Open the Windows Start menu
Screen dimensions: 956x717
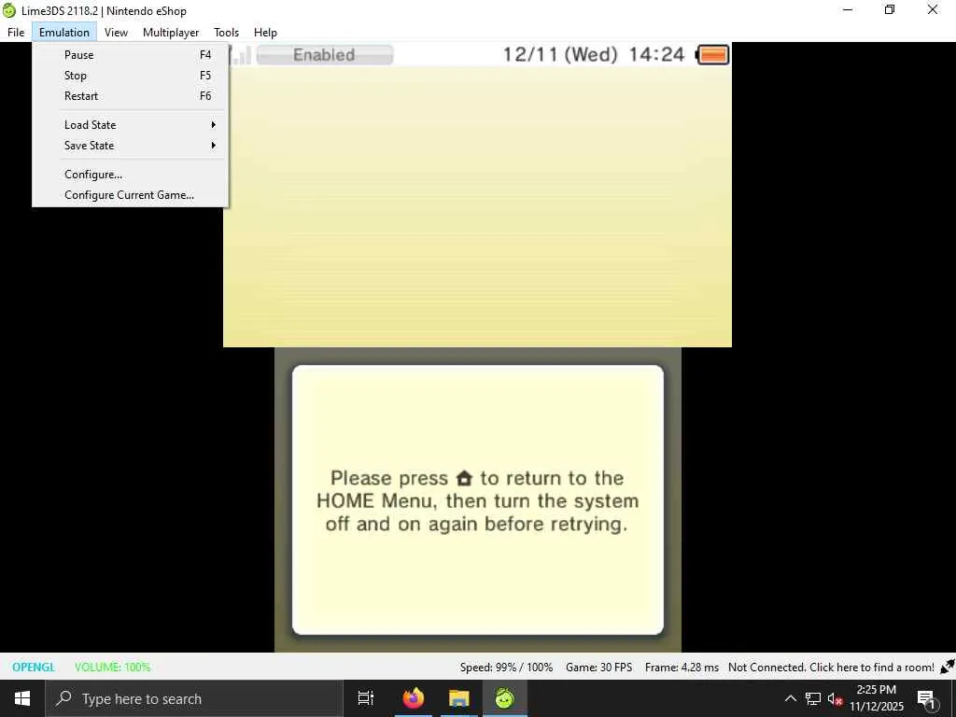(22, 698)
